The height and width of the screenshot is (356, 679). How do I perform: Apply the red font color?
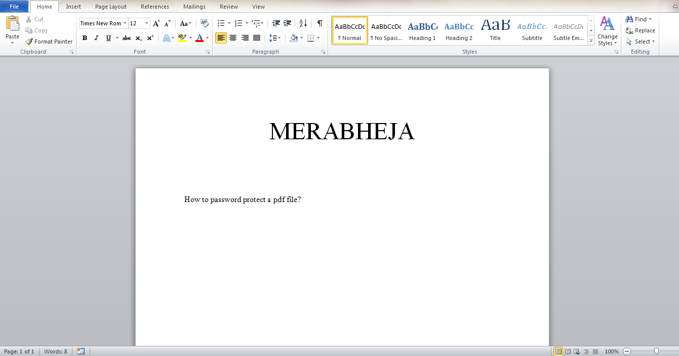(199, 38)
